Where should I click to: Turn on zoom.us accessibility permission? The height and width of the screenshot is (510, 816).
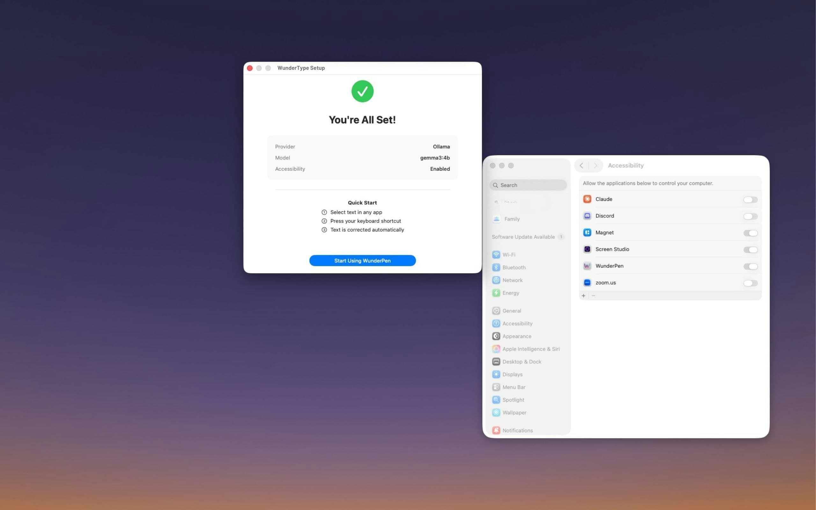750,283
